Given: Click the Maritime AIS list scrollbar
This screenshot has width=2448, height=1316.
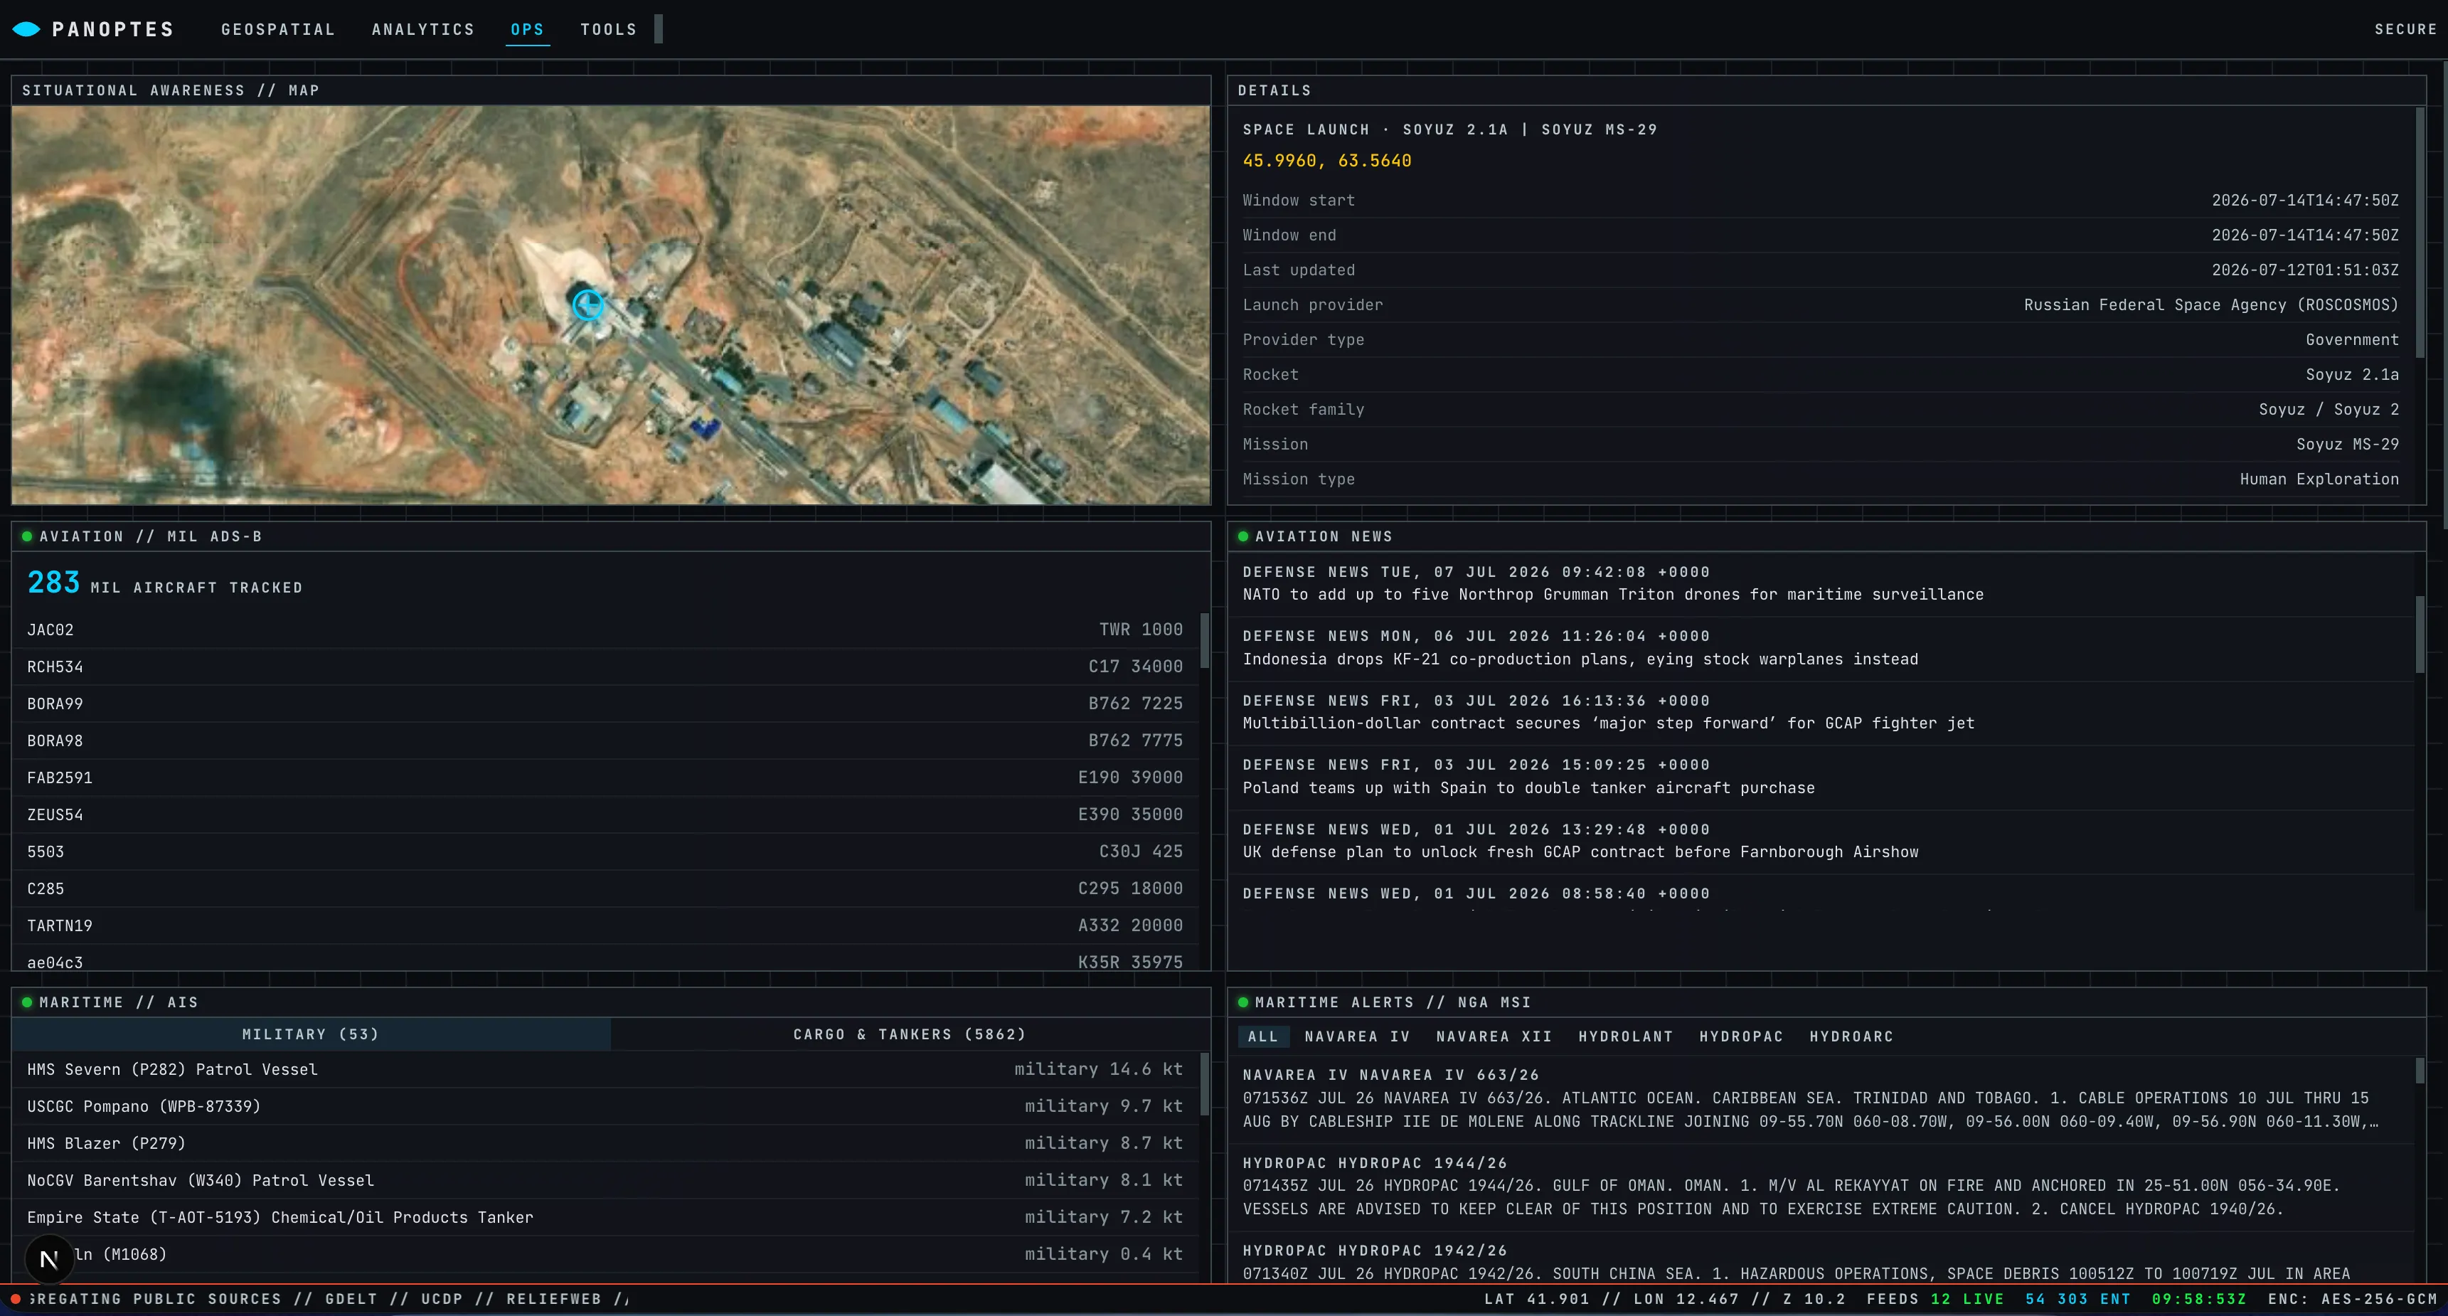Looking at the screenshot, I should pos(1205,1084).
